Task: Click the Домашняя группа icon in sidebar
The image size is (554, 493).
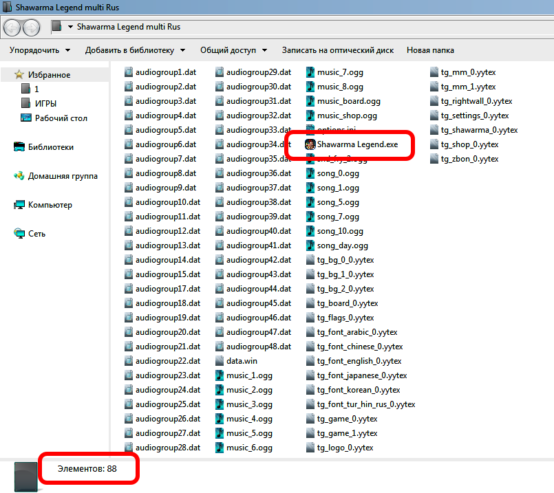Action: pyautogui.click(x=19, y=176)
